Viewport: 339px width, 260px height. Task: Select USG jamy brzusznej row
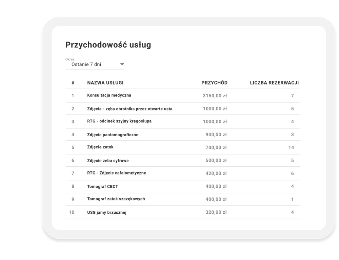point(107,212)
